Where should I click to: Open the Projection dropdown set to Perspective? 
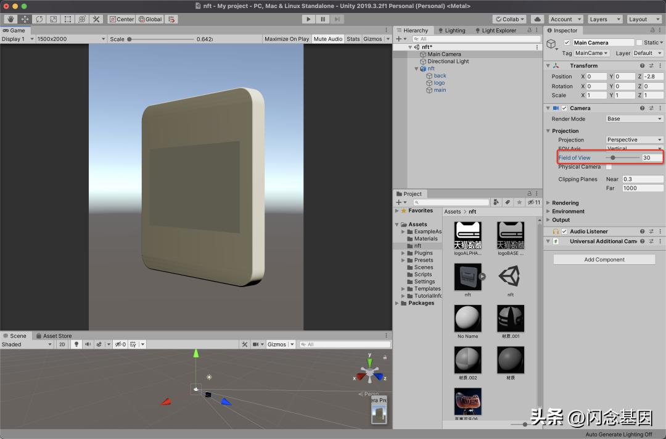(635, 140)
